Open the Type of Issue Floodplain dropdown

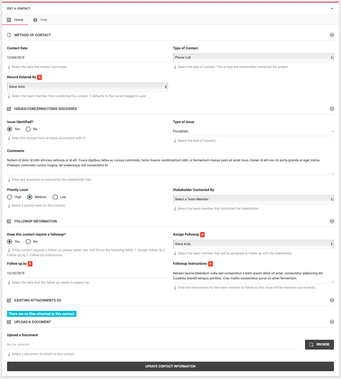[x=253, y=131]
